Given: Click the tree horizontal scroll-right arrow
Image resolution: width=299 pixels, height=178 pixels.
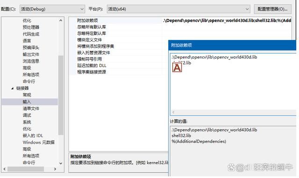Looking at the screenshot, I should [x=55, y=169].
